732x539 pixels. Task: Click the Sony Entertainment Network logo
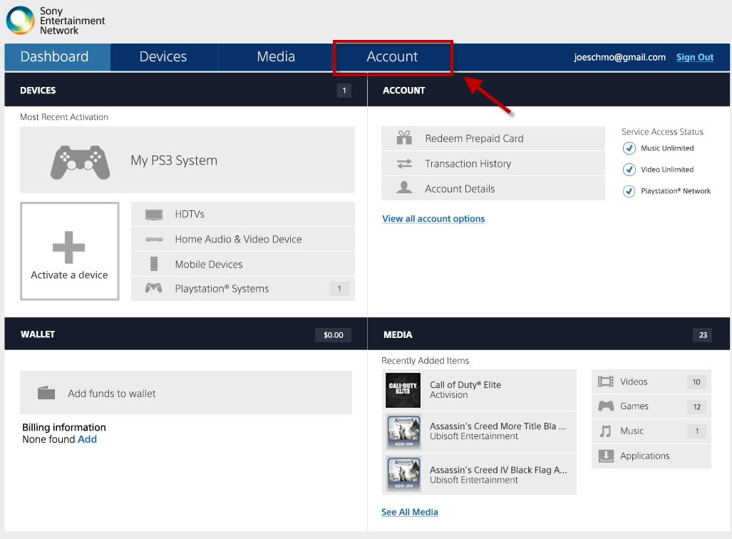tap(55, 21)
